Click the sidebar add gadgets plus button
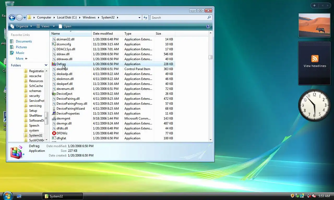This screenshot has width=334, height=200. (x=314, y=5)
